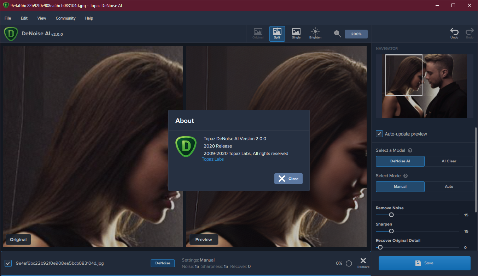
Task: Click the Recover Original Detail value 0
Action: 465,247
